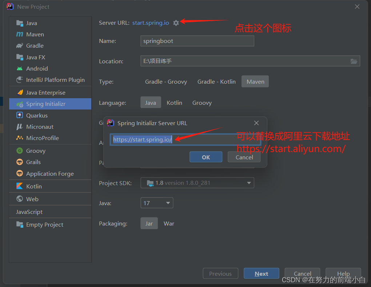Viewport: 371px width, 287px height.
Task: Click the Name field containing springboot
Action: point(197,41)
